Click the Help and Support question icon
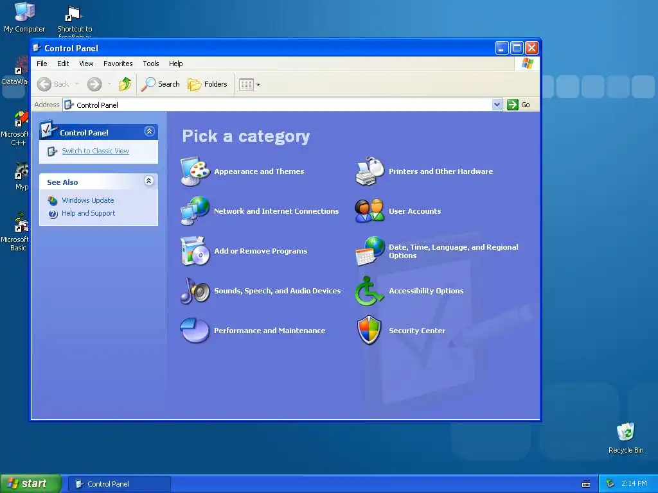 pos(53,214)
